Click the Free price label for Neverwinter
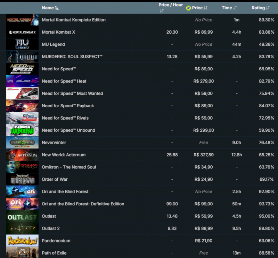278x258 pixels. pos(204,143)
